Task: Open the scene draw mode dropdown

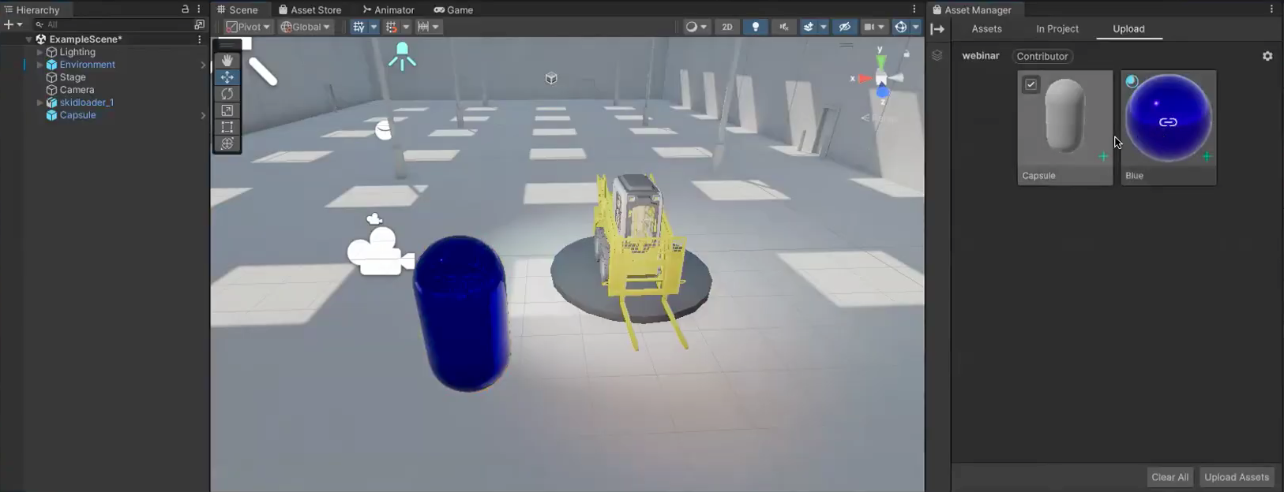Action: click(x=696, y=27)
